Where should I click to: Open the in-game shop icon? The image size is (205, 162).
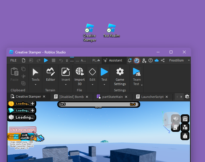[185, 119]
